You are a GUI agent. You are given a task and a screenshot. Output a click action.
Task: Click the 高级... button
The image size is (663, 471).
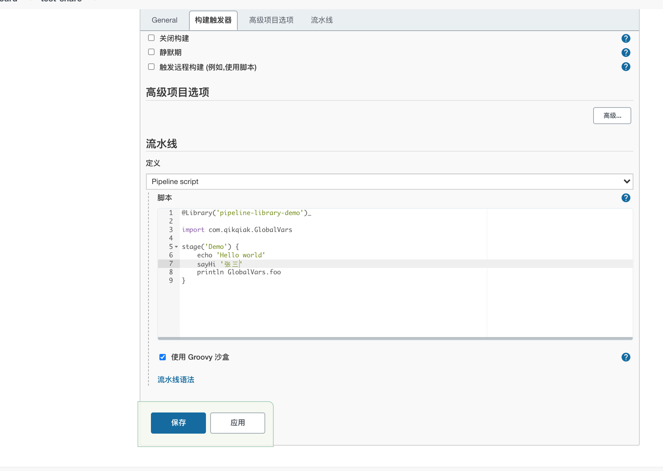pyautogui.click(x=612, y=116)
